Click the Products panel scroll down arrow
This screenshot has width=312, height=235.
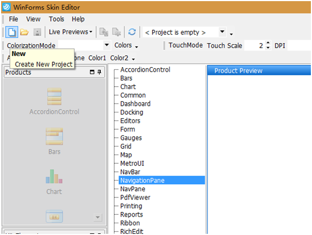coord(98,217)
